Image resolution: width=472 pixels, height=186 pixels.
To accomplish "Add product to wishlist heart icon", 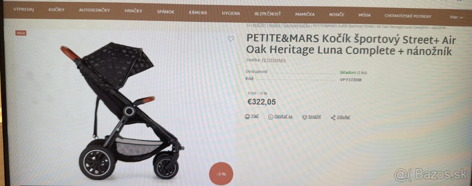I will tap(231, 39).
